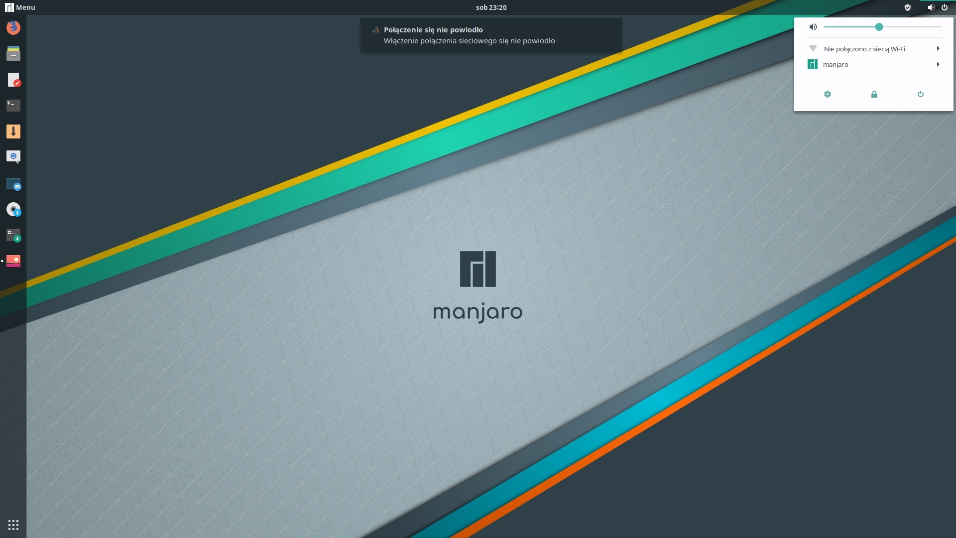Click the connection failed notification banner
This screenshot has width=956, height=538.
491,35
